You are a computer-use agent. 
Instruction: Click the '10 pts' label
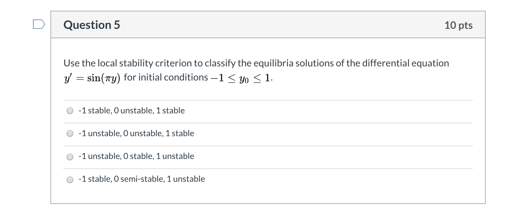coord(458,24)
